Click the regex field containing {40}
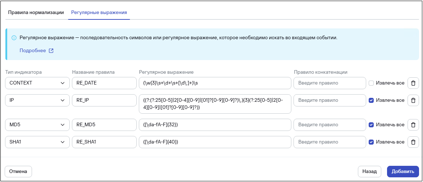This screenshot has height=182, width=423. tap(215, 142)
